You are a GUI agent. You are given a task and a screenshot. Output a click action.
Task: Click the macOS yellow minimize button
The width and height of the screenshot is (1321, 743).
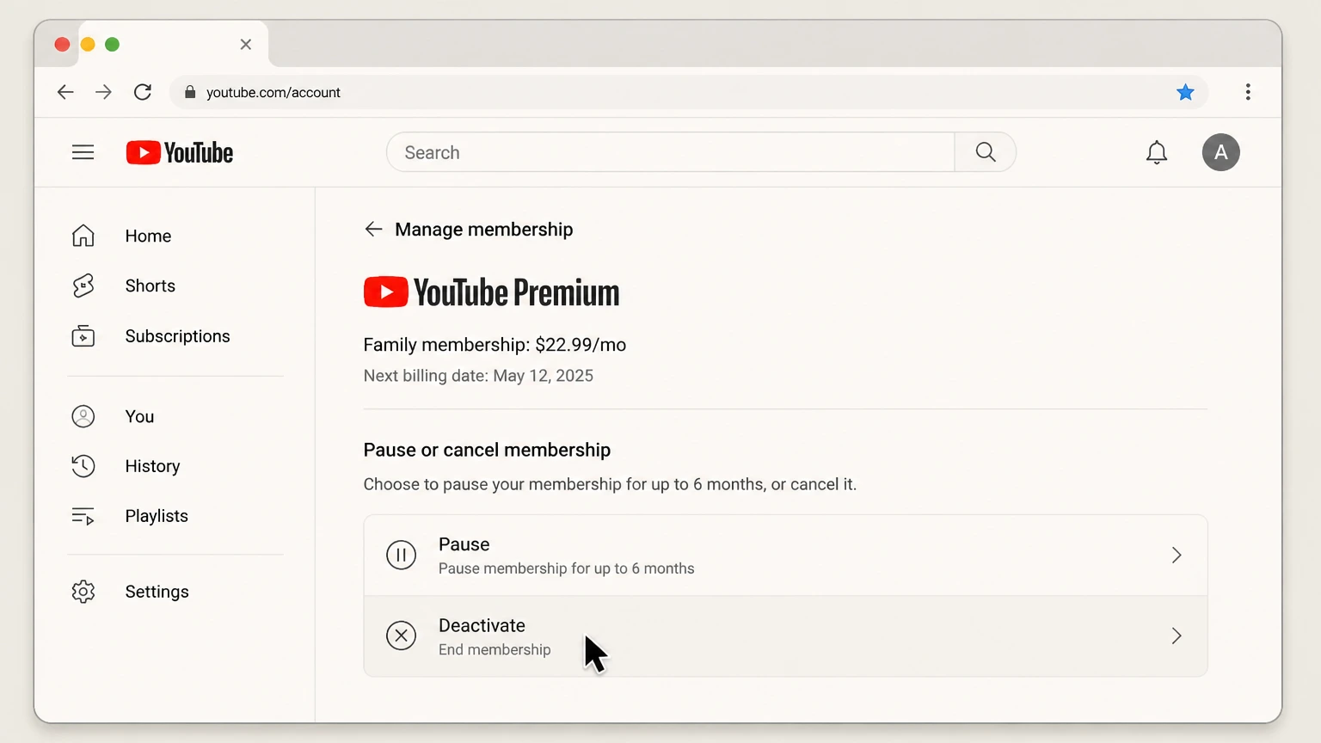click(88, 44)
